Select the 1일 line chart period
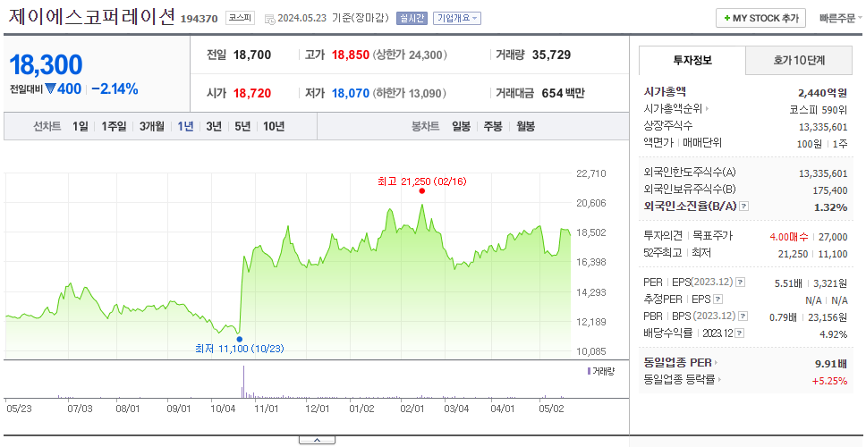 coord(81,126)
